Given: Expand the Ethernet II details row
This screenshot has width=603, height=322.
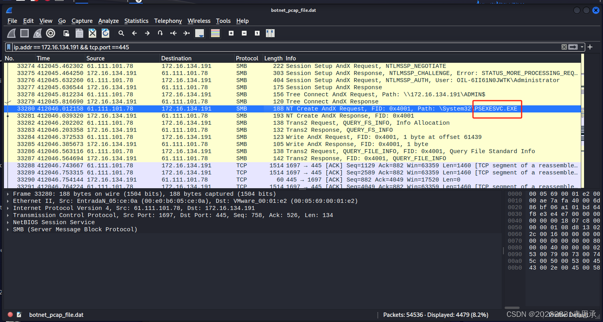Looking at the screenshot, I should tap(8, 201).
